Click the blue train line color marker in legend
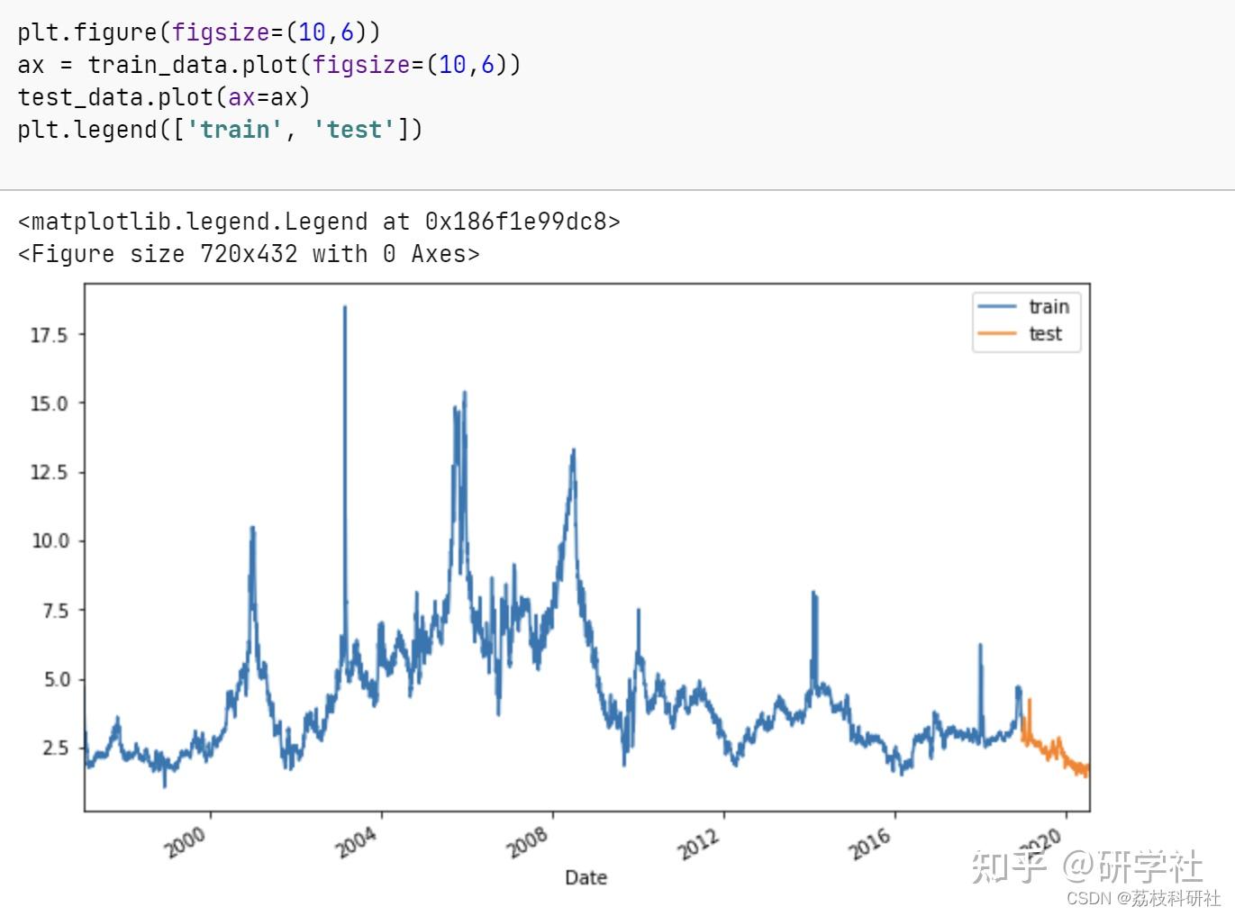This screenshot has width=1235, height=916. (998, 306)
